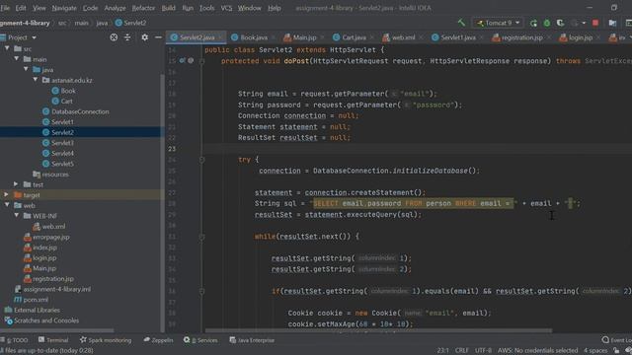632x355 pixels.
Task: Click the java breadcrumb in navigation bar
Action: click(x=102, y=23)
